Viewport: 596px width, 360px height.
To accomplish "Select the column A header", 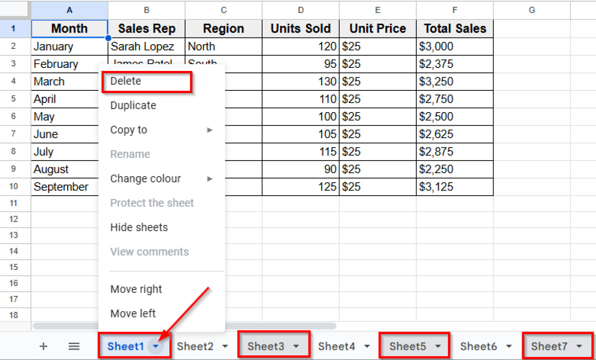I will [69, 10].
